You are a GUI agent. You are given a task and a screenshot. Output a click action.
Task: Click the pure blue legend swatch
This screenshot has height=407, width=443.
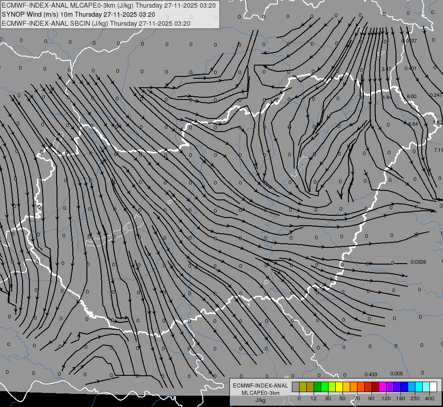coord(405,387)
